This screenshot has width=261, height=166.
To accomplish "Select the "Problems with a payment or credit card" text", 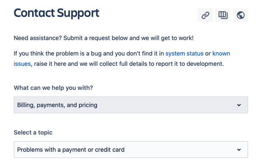I will tap(71, 150).
